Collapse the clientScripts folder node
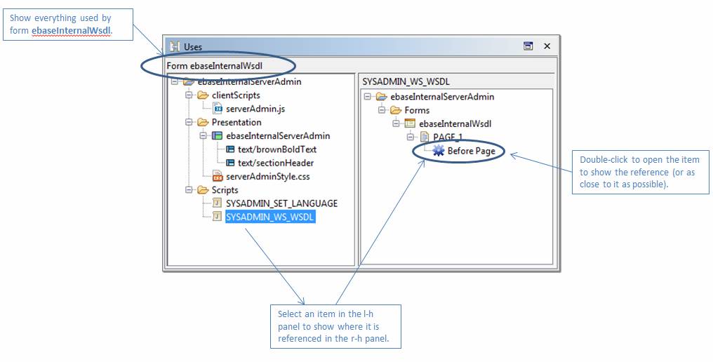713x362 pixels. click(189, 95)
